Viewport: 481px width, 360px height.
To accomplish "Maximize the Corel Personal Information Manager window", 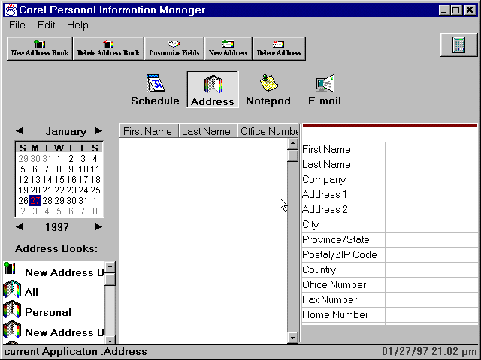I will pos(456,10).
